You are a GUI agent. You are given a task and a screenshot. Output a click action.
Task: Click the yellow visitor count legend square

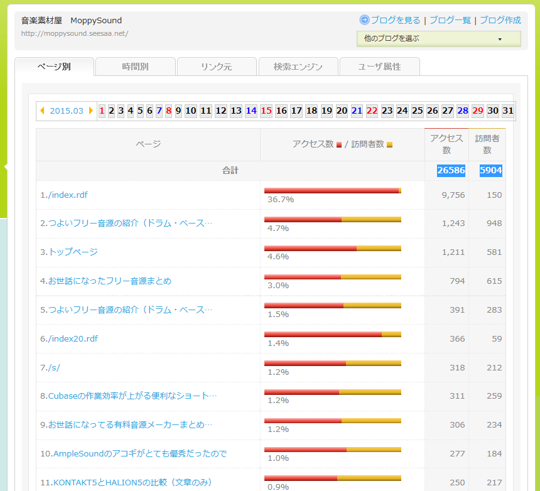click(389, 144)
